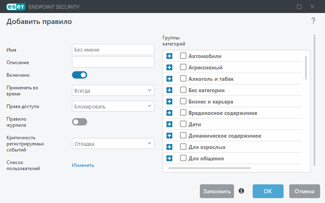The image size is (325, 203).
Task: Click the Имя input field
Action: click(x=113, y=50)
